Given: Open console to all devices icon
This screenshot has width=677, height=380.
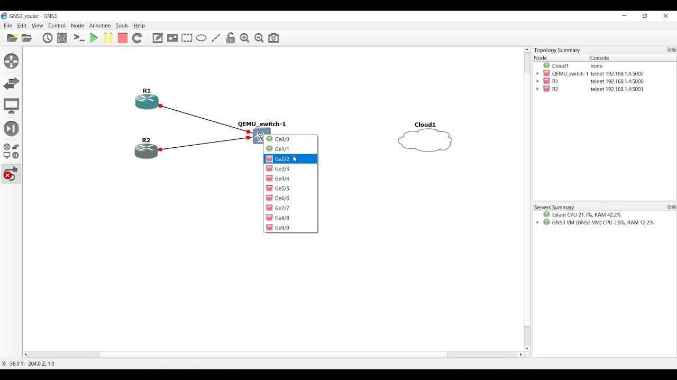Looking at the screenshot, I should coord(79,38).
